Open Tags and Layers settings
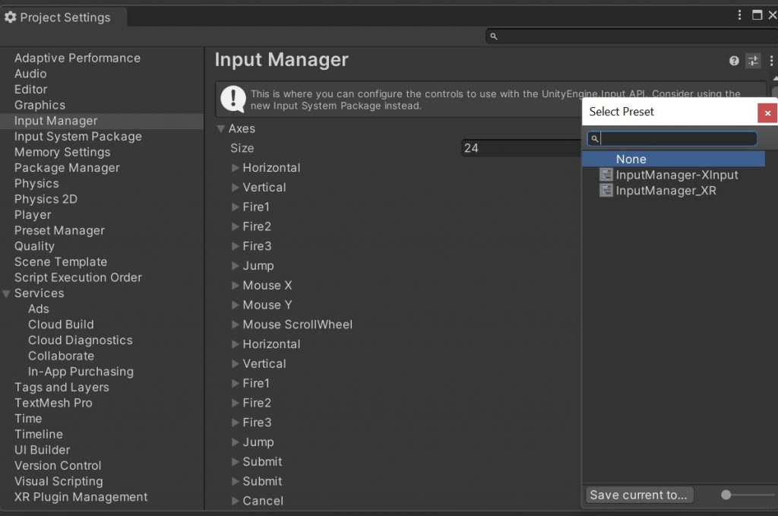Image resolution: width=778 pixels, height=516 pixels. pyautogui.click(x=62, y=388)
